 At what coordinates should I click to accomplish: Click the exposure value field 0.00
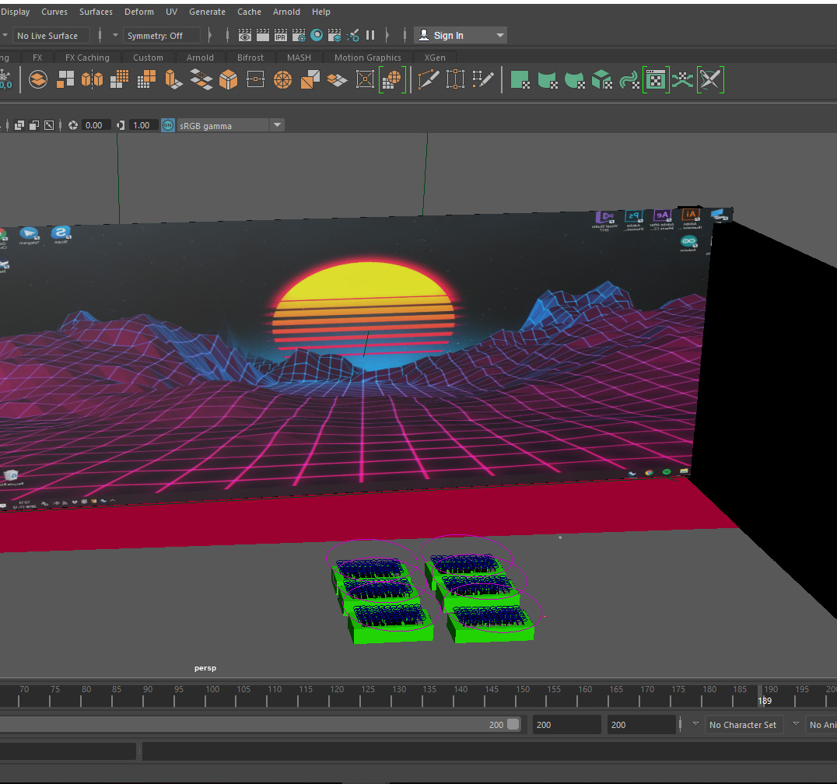[95, 125]
